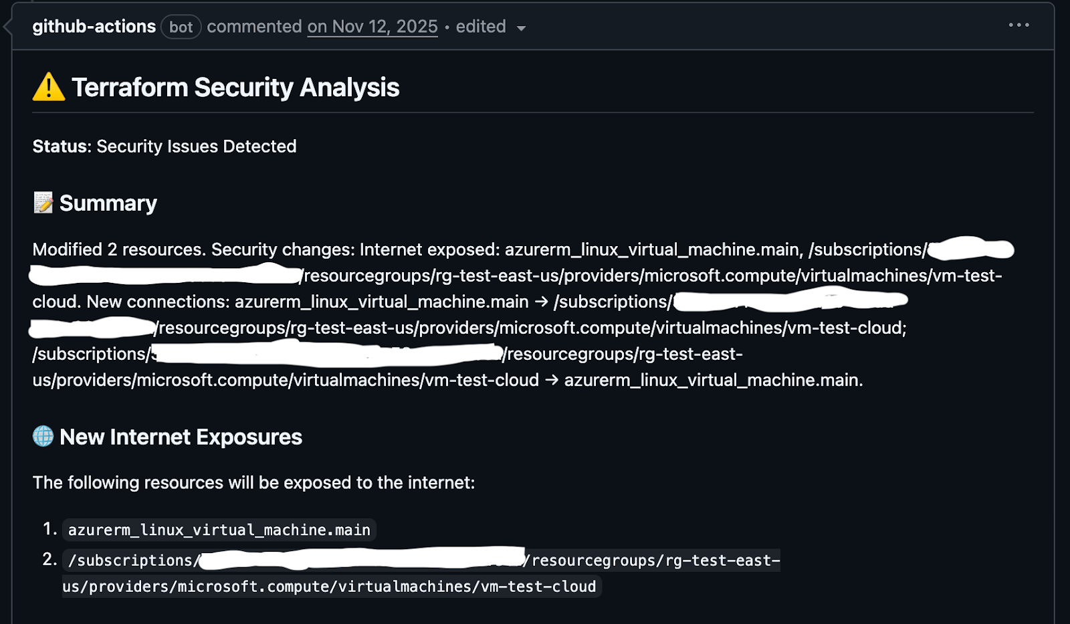Screen dimensions: 1070x624
Task: Click the Status: Security Issues Detected line
Action: tap(164, 146)
